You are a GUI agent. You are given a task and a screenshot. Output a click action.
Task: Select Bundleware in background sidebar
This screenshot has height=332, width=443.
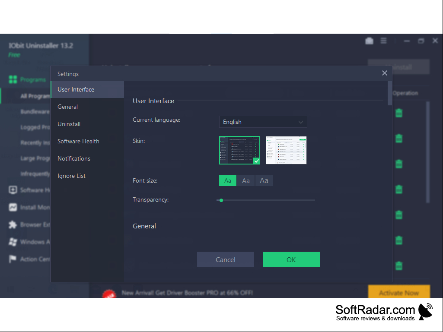pos(35,112)
